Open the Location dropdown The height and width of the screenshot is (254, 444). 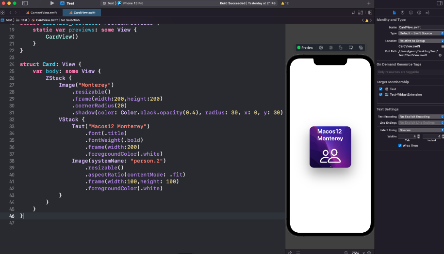click(x=421, y=41)
